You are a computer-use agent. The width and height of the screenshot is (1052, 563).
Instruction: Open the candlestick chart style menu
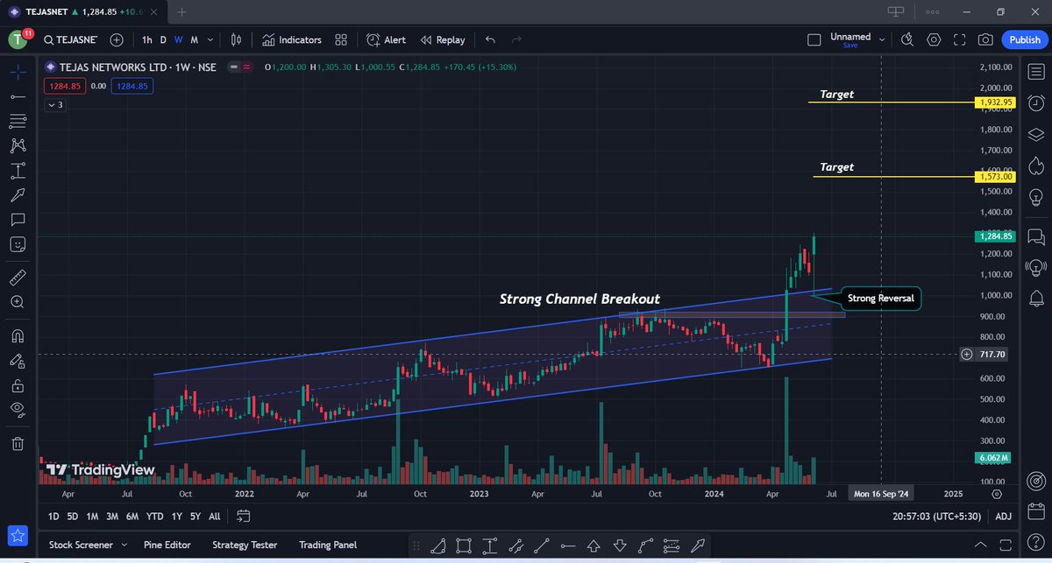[x=236, y=39]
